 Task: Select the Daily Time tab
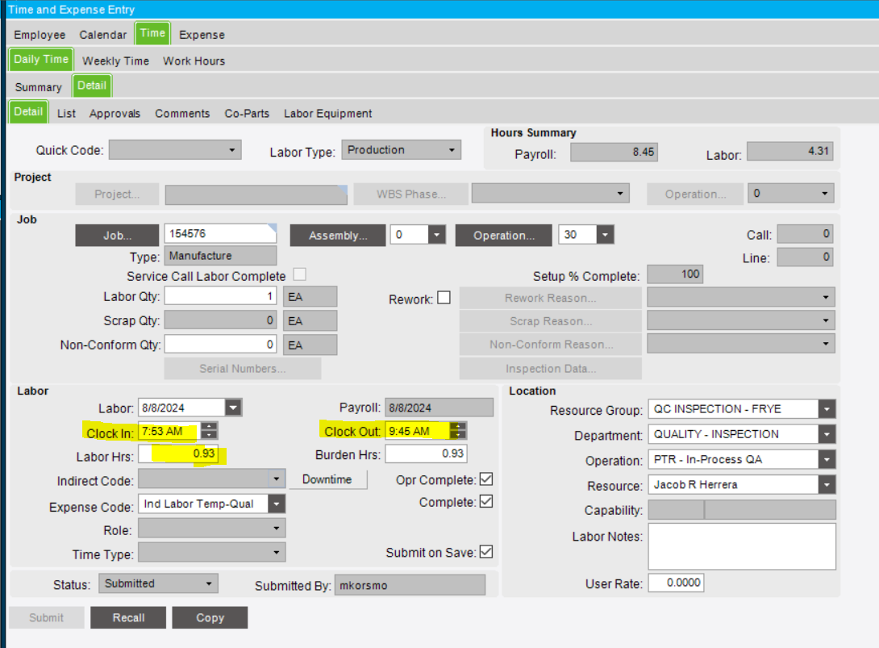pyautogui.click(x=41, y=59)
